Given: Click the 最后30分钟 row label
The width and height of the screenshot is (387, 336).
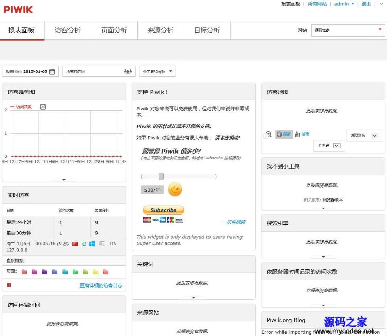Looking at the screenshot, I should [x=19, y=233].
